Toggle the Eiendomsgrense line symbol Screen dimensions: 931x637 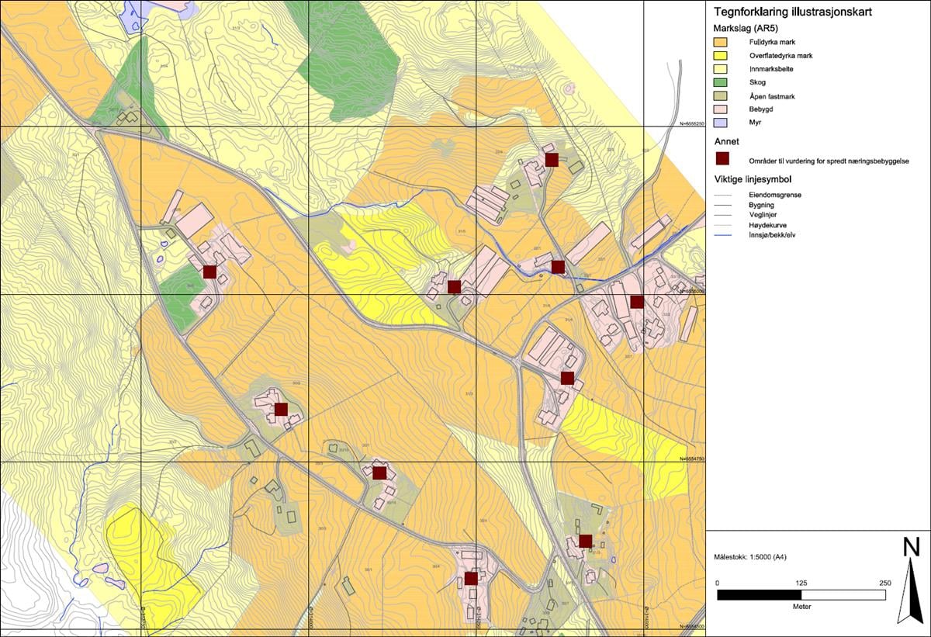(722, 194)
